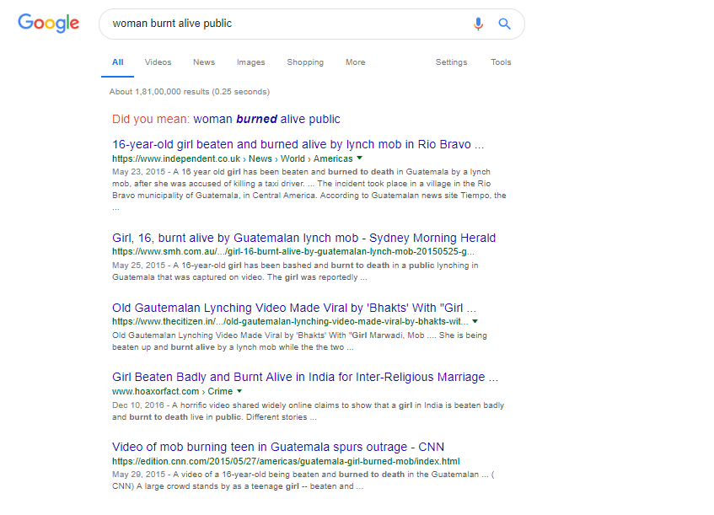Select the All results tab
The width and height of the screenshot is (714, 515).
click(117, 62)
